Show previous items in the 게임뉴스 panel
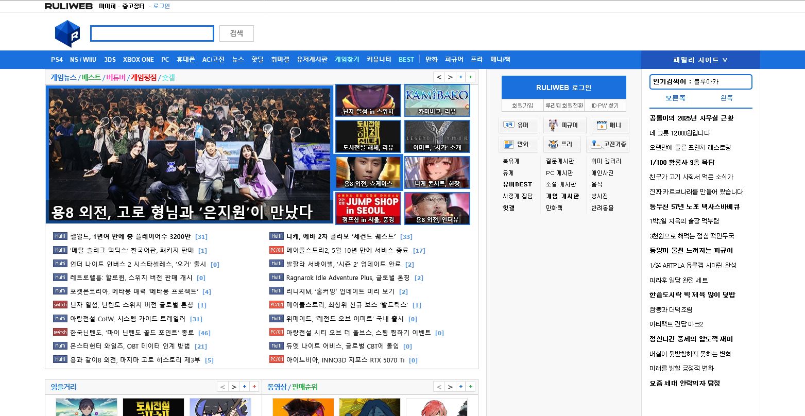Image resolution: width=805 pixels, height=416 pixels. click(x=439, y=77)
